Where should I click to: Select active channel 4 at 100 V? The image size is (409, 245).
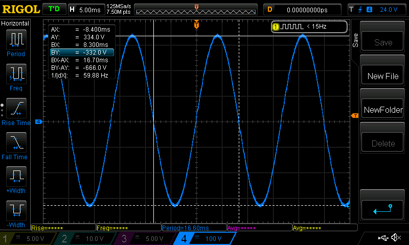[x=206, y=238]
